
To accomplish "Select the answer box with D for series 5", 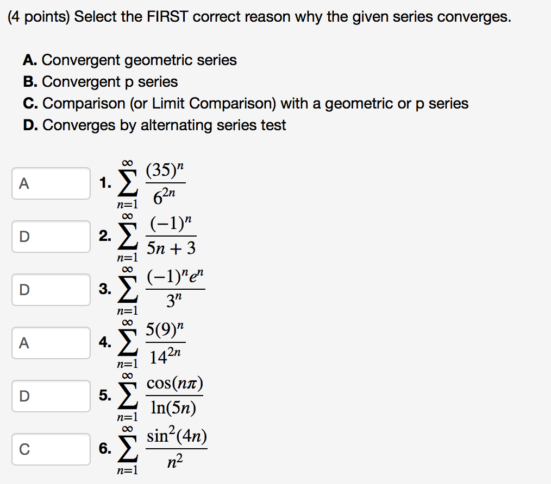I will (51, 396).
